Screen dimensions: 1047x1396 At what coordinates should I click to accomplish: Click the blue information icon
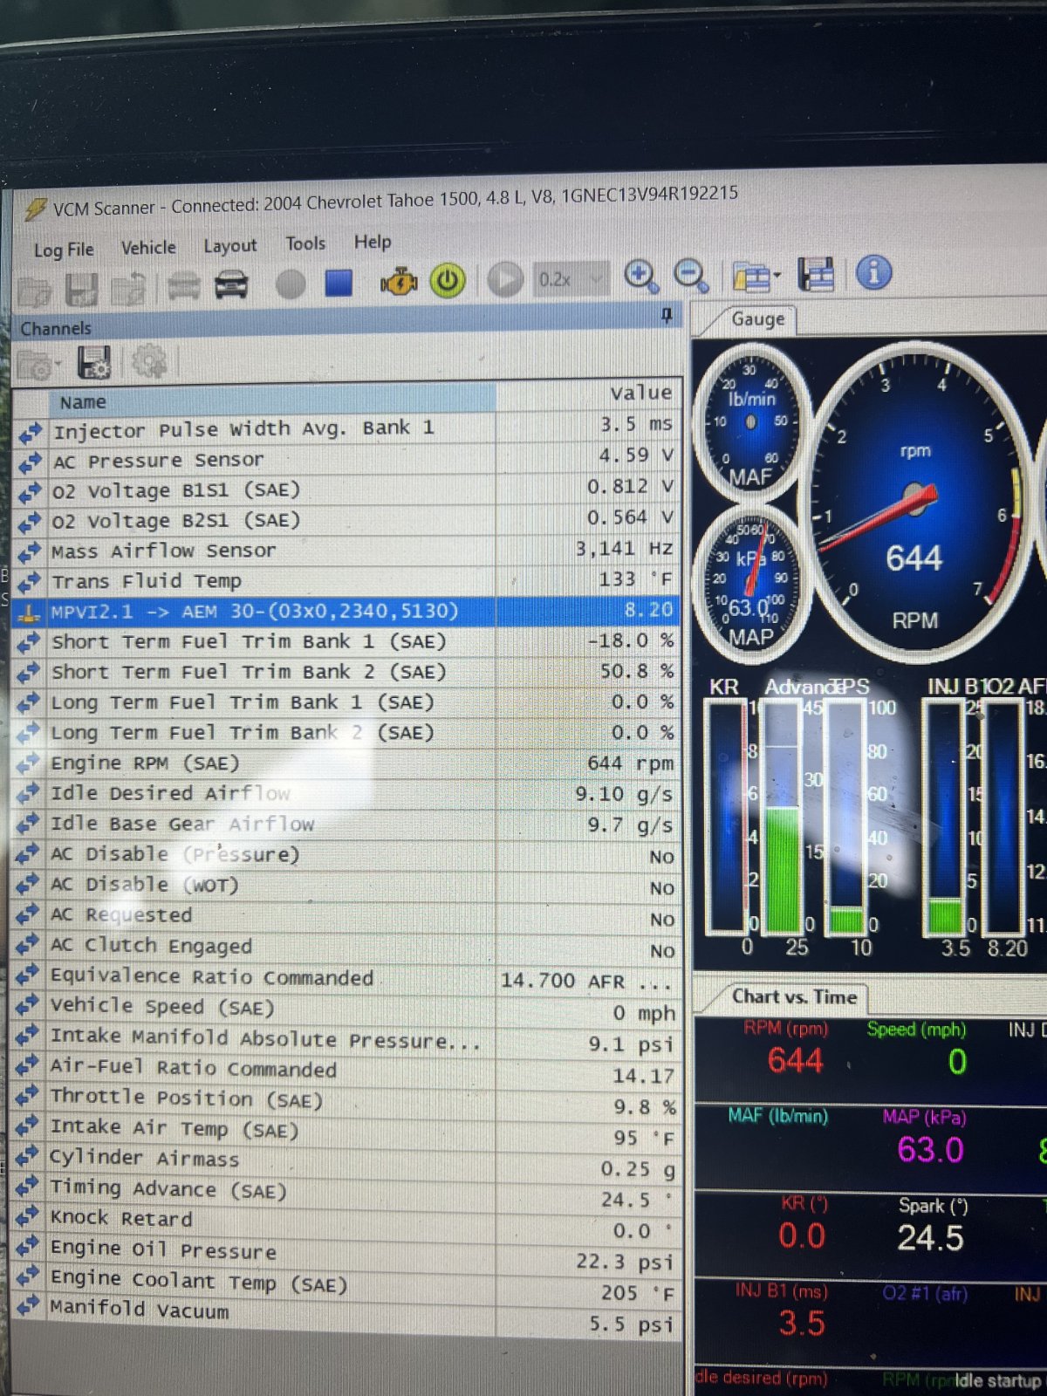coord(873,272)
